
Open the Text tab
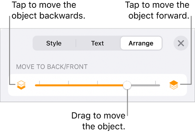(x=97, y=43)
